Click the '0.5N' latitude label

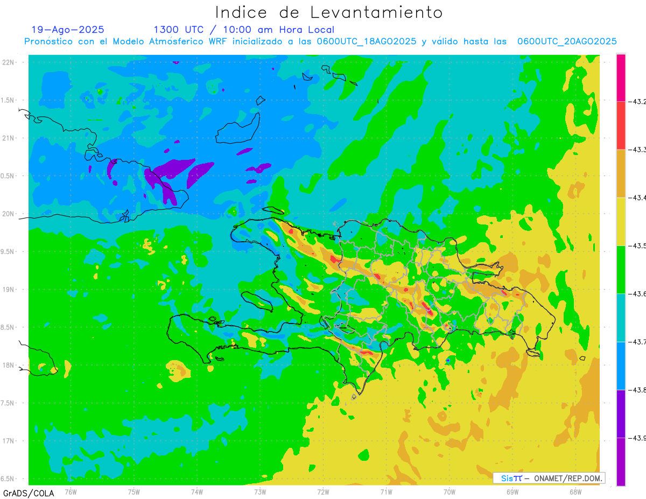click(x=8, y=176)
